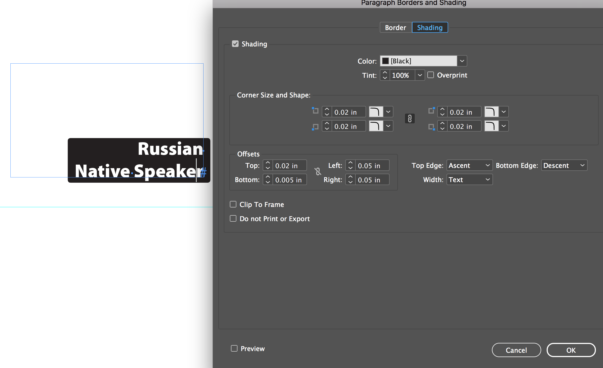
Task: Click the top-right corner shape preview
Action: [491, 112]
